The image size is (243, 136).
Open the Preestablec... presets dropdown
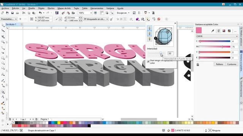[x=9, y=19]
